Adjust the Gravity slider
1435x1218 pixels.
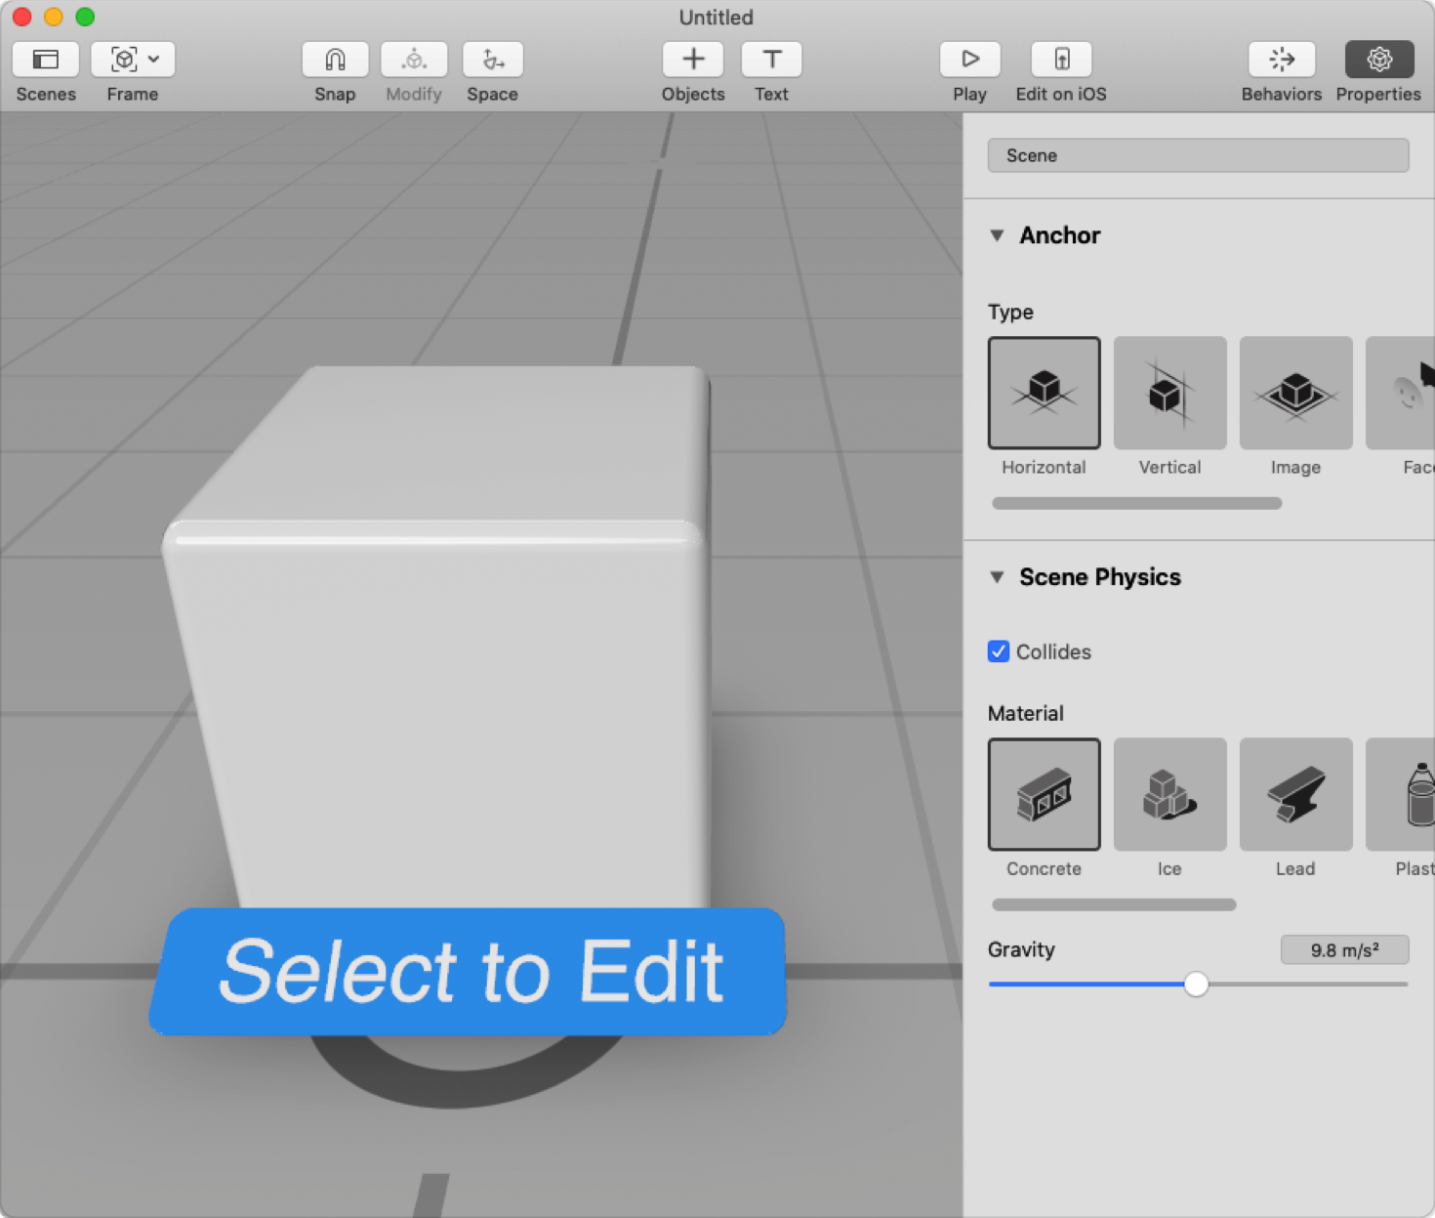pyautogui.click(x=1197, y=985)
